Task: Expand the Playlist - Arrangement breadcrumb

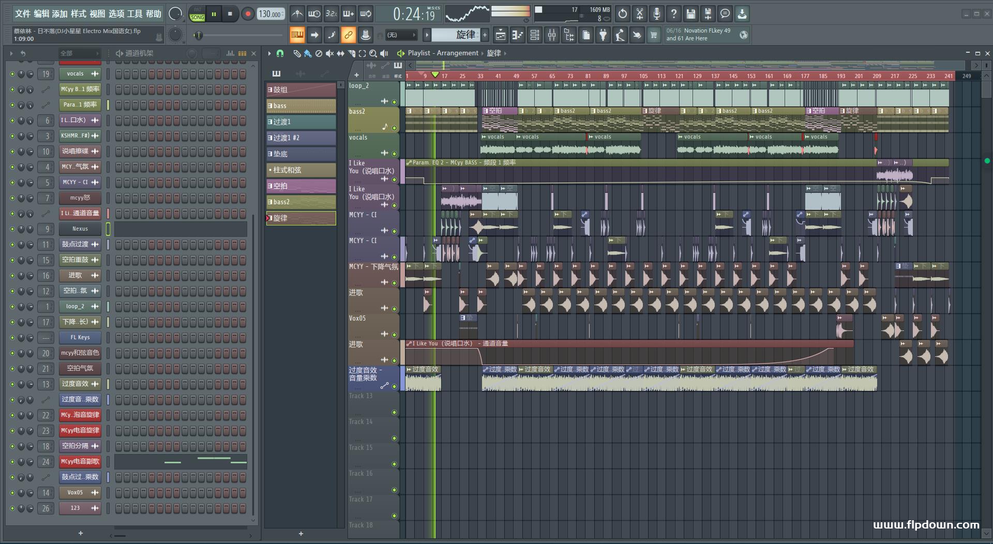Action: [443, 53]
